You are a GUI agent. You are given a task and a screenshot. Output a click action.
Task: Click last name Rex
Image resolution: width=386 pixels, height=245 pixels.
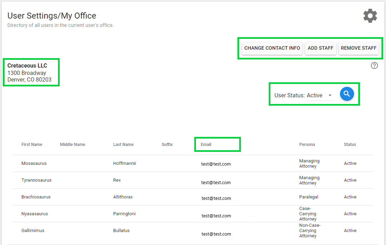coord(117,180)
